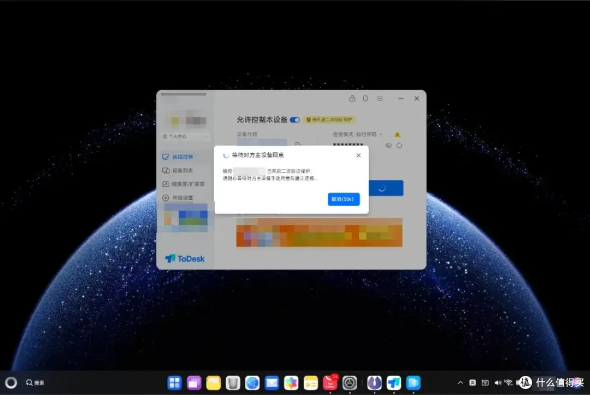
Task: Open the notification bell in ToDesk
Action: (x=365, y=98)
